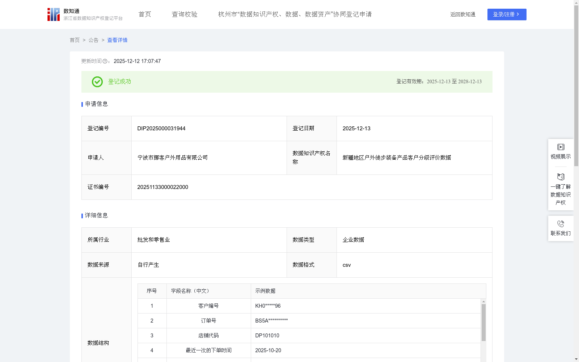Click the 订单号 field row
The image size is (579, 362).
point(309,321)
